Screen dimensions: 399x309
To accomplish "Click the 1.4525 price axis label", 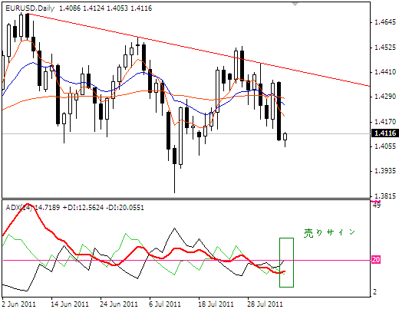I will coord(385,48).
